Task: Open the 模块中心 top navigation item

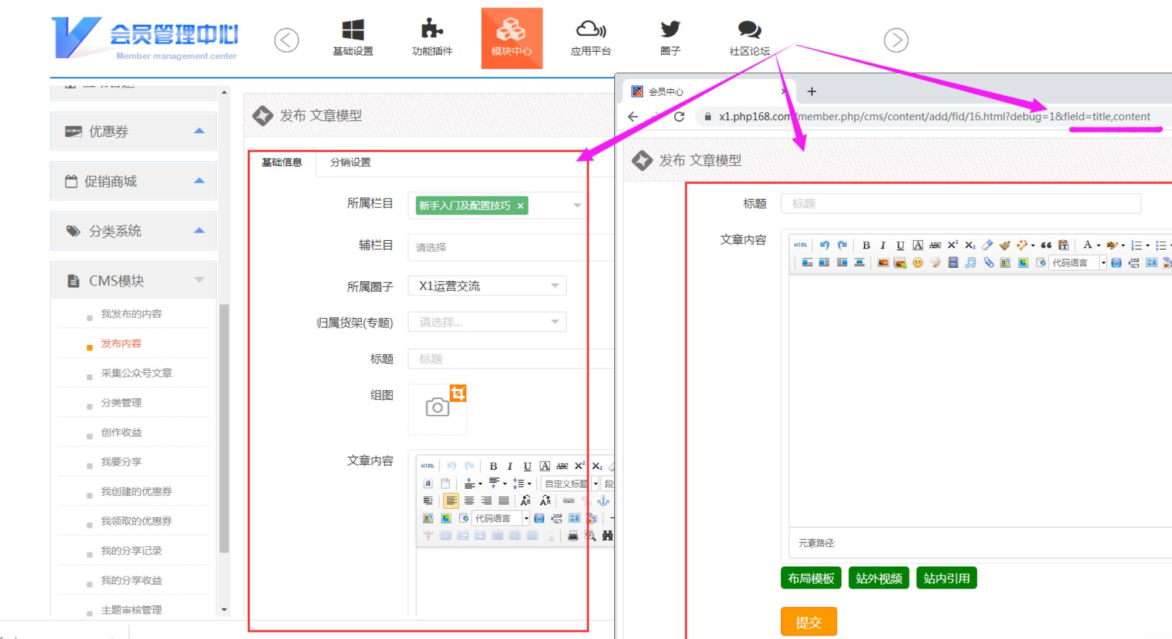Action: click(x=511, y=38)
